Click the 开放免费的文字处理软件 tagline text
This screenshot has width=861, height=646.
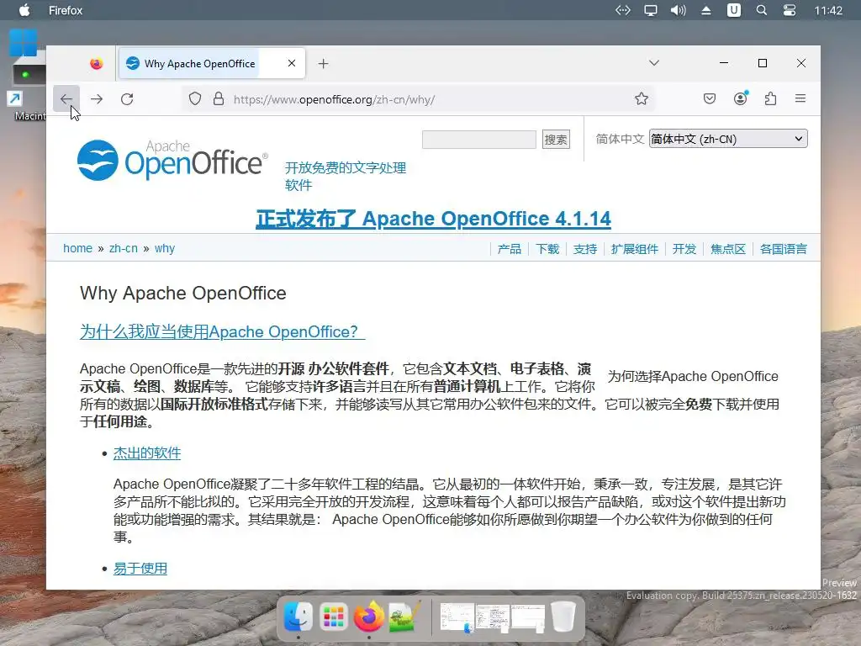346,177
